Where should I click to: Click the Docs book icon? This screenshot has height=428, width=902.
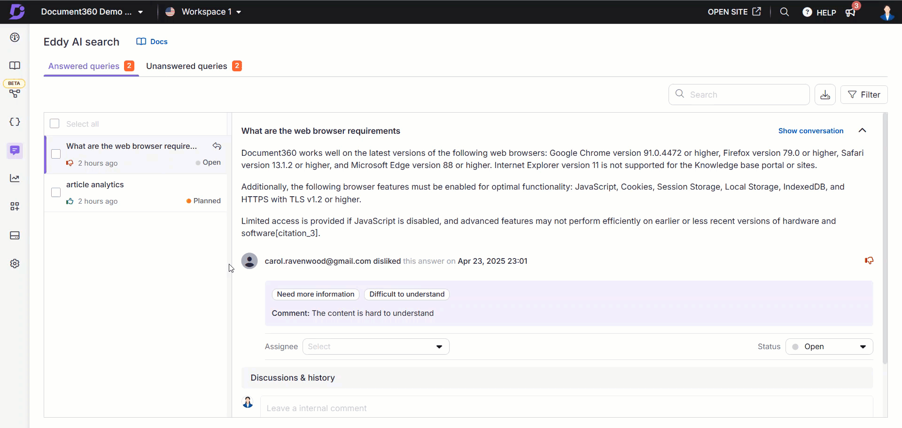point(141,41)
